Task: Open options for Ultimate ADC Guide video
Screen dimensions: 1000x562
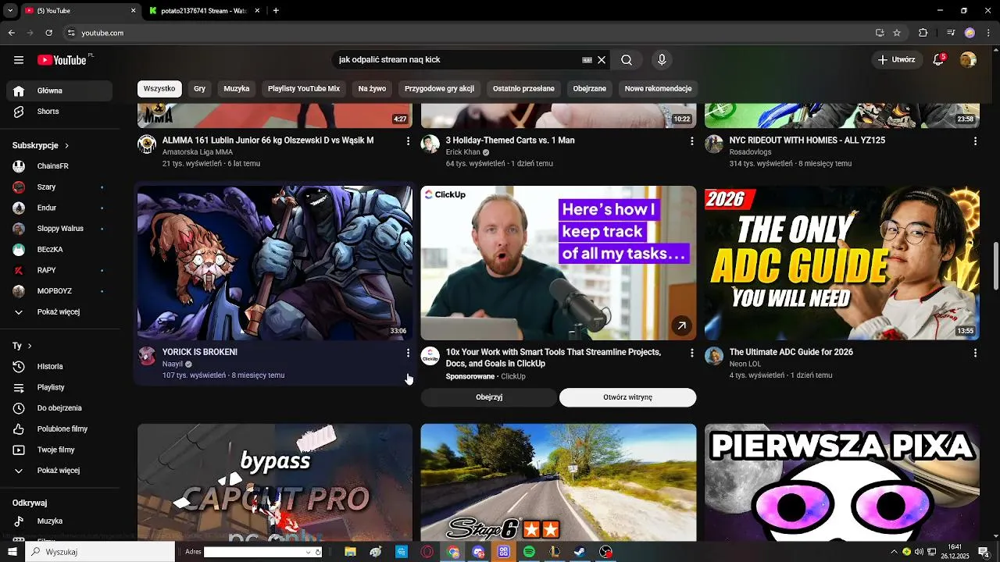Action: 975,353
